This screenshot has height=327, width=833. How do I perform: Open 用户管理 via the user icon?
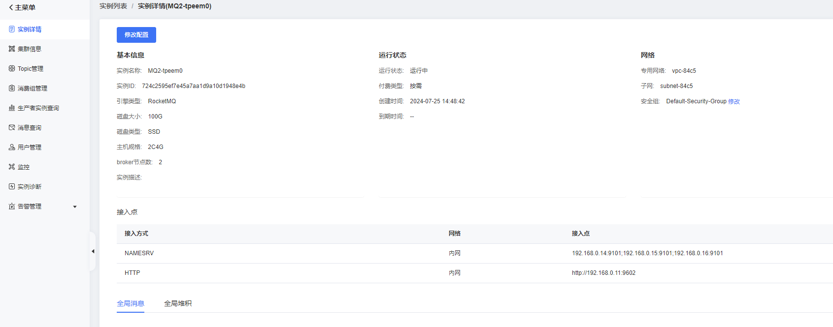[12, 148]
